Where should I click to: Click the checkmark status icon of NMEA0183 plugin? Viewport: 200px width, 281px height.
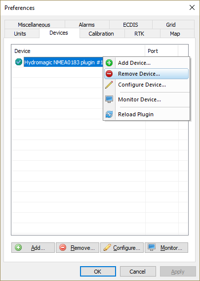(19, 62)
